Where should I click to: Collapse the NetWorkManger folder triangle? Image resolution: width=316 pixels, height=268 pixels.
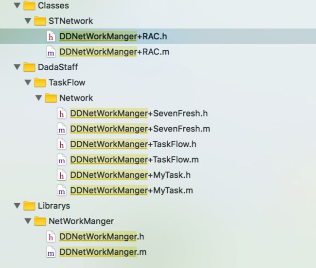[x=28, y=221]
